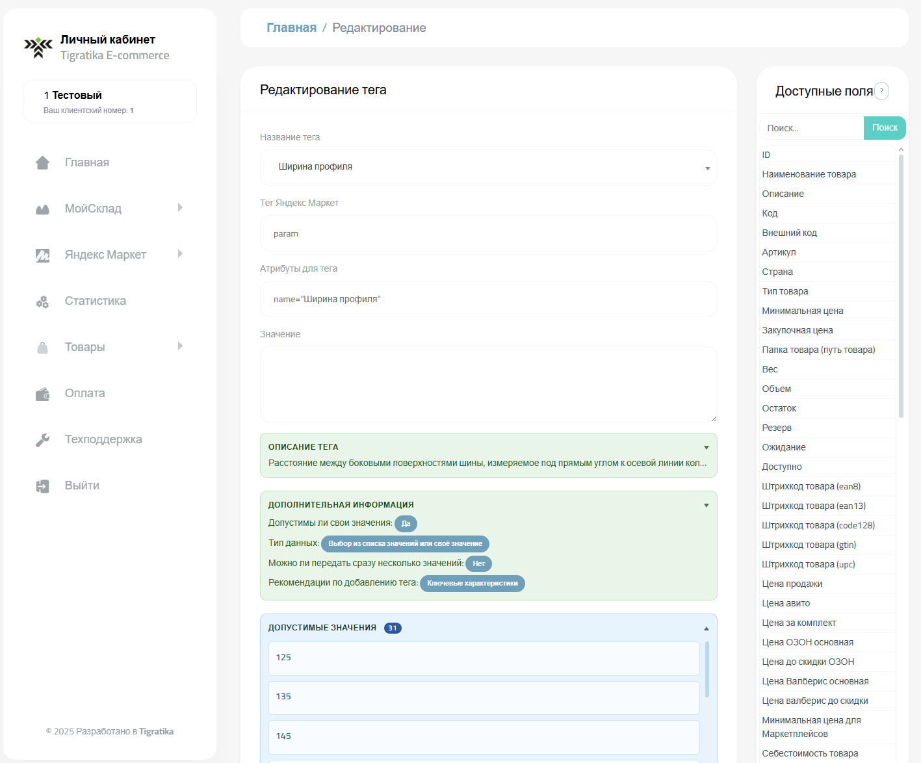Click the Оплата wallet icon
This screenshot has height=763, width=921.
point(42,394)
